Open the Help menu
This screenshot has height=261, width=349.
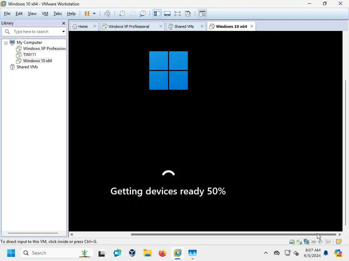(x=71, y=14)
